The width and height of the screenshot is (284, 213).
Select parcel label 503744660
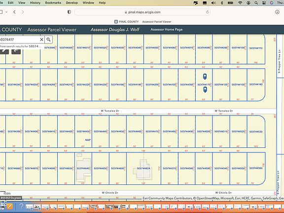click(x=14, y=169)
